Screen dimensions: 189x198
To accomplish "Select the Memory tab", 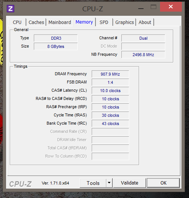I will point(84,22).
